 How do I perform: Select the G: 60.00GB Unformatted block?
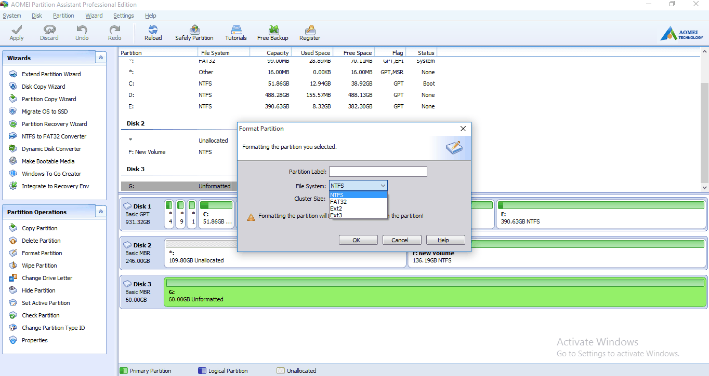click(436, 291)
